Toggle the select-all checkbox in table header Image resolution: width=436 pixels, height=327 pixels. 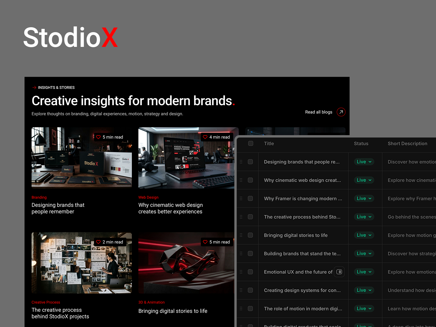tap(251, 143)
